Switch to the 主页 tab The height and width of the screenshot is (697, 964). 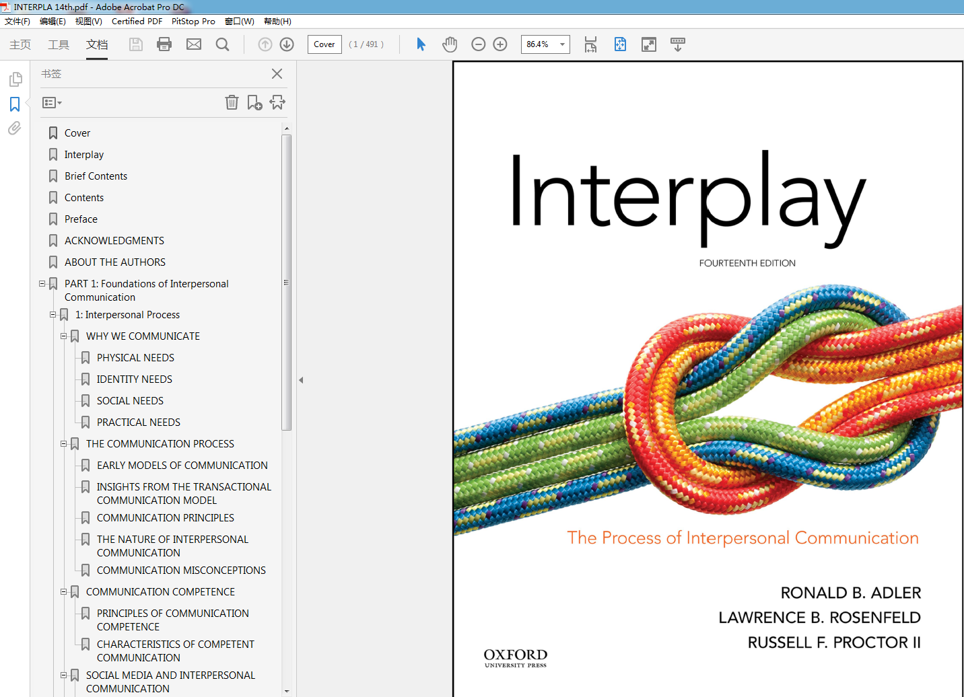pyautogui.click(x=20, y=44)
